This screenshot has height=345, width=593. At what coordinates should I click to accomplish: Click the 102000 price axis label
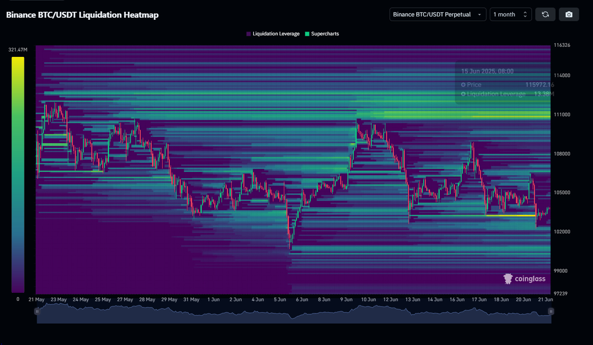(x=562, y=232)
